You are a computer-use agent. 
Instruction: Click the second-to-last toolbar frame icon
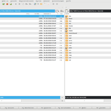(53, 4)
